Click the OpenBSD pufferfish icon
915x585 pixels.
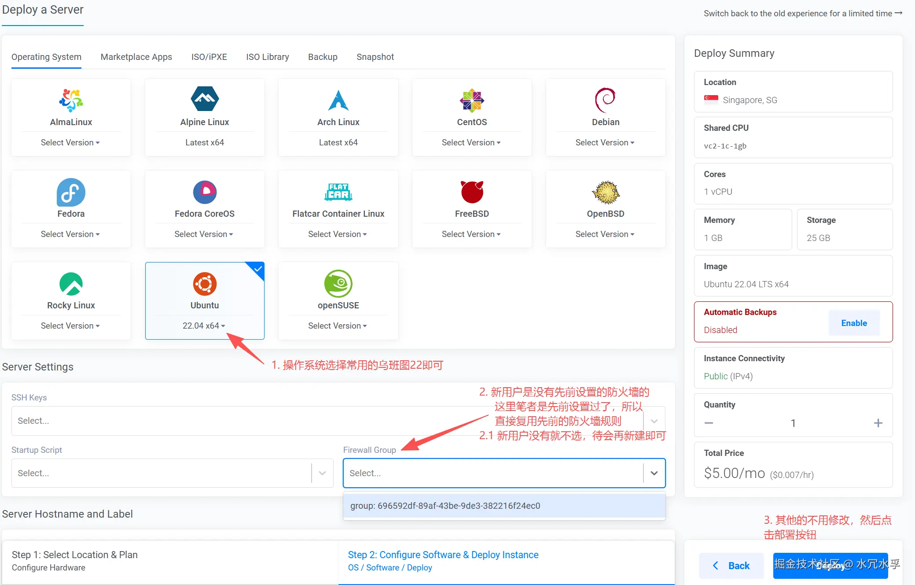(605, 192)
